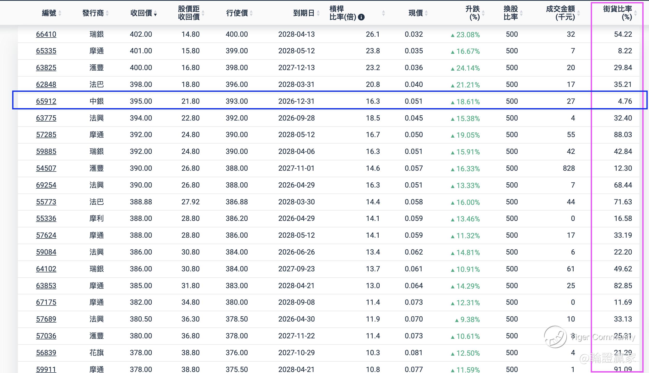Click the leverage ratio info icon
The height and width of the screenshot is (373, 649).
pyautogui.click(x=361, y=17)
